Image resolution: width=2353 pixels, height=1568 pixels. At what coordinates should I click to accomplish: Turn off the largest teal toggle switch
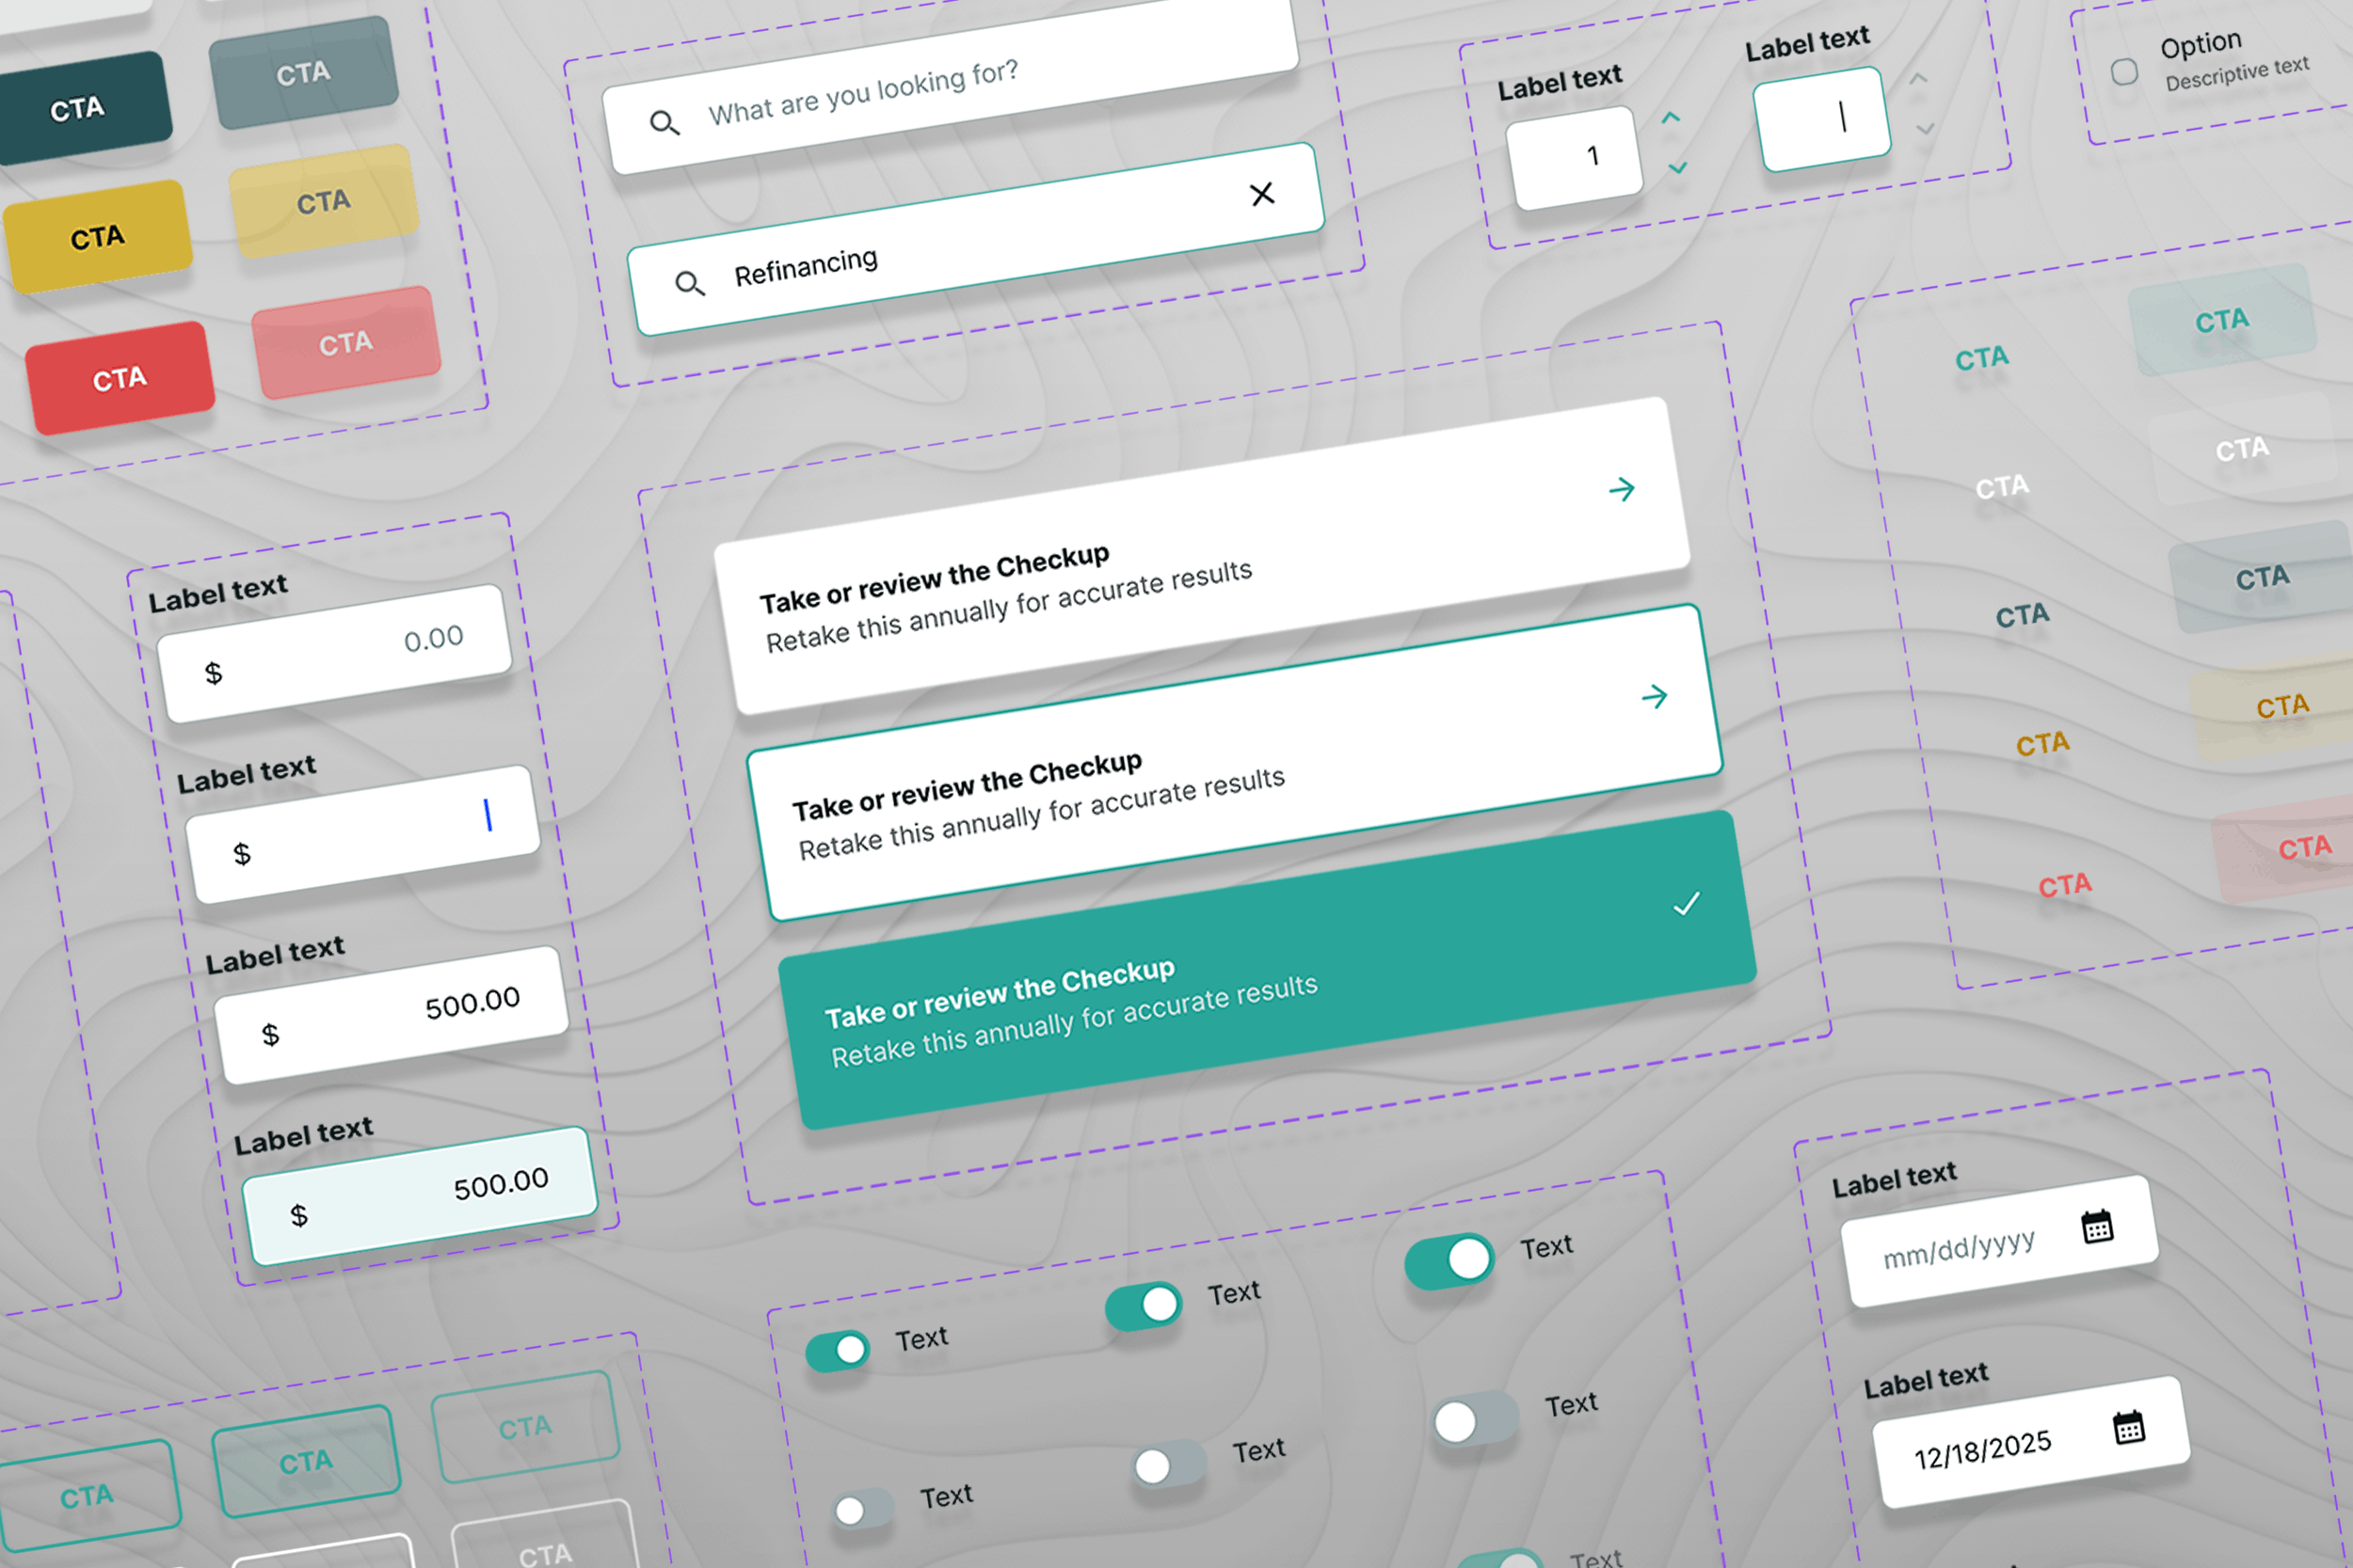pyautogui.click(x=1449, y=1261)
